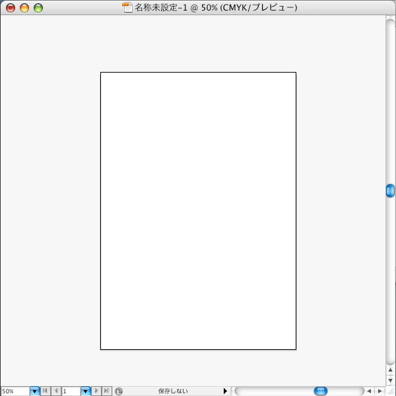Screen dimensions: 396x396
Task: Open the zoom level dropdown next to 50%
Action: coord(34,391)
